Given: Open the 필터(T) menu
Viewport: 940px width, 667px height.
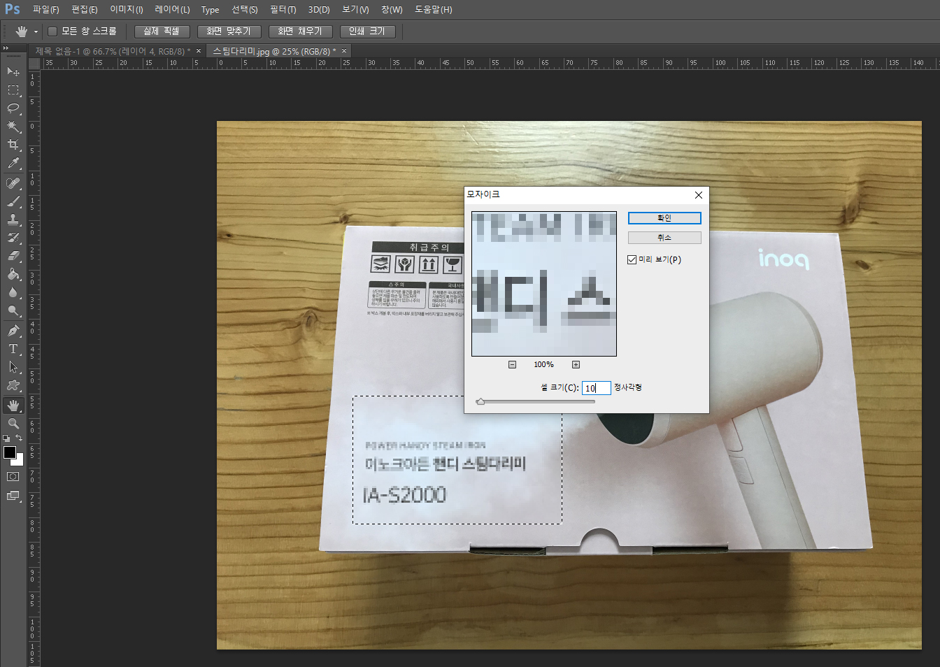Looking at the screenshot, I should [x=283, y=9].
